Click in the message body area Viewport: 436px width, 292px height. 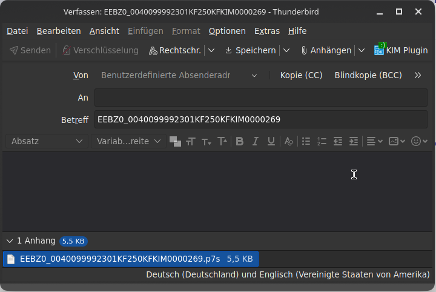coord(217,192)
